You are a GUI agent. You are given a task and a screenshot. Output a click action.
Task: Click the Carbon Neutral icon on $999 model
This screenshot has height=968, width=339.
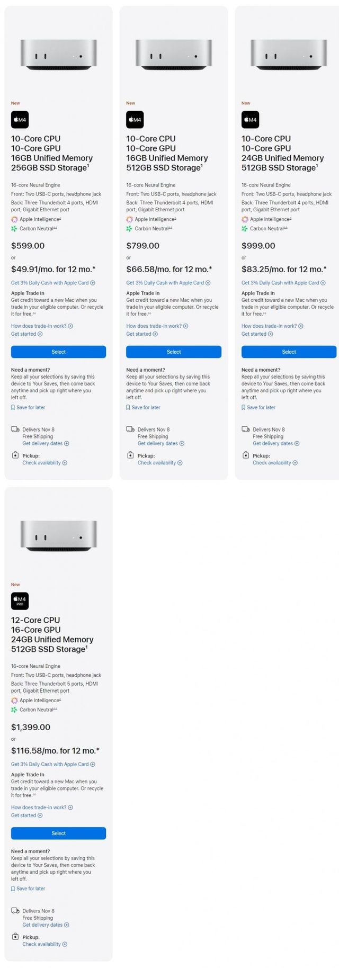click(x=245, y=229)
